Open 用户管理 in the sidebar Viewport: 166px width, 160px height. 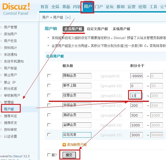[x=10, y=27]
